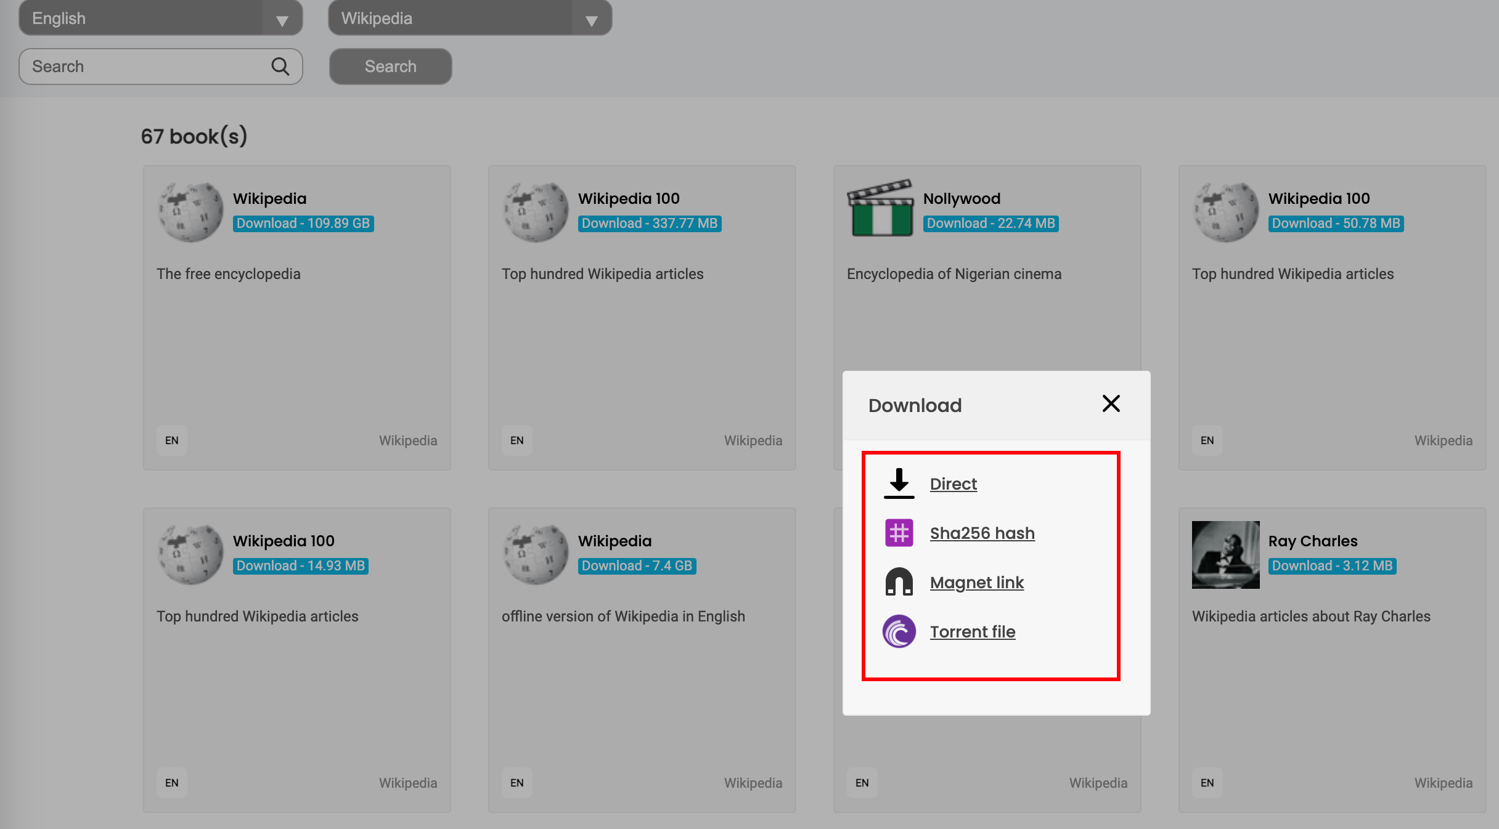Expand the English language dropdown
Viewport: 1499px width, 829px height.
(161, 18)
